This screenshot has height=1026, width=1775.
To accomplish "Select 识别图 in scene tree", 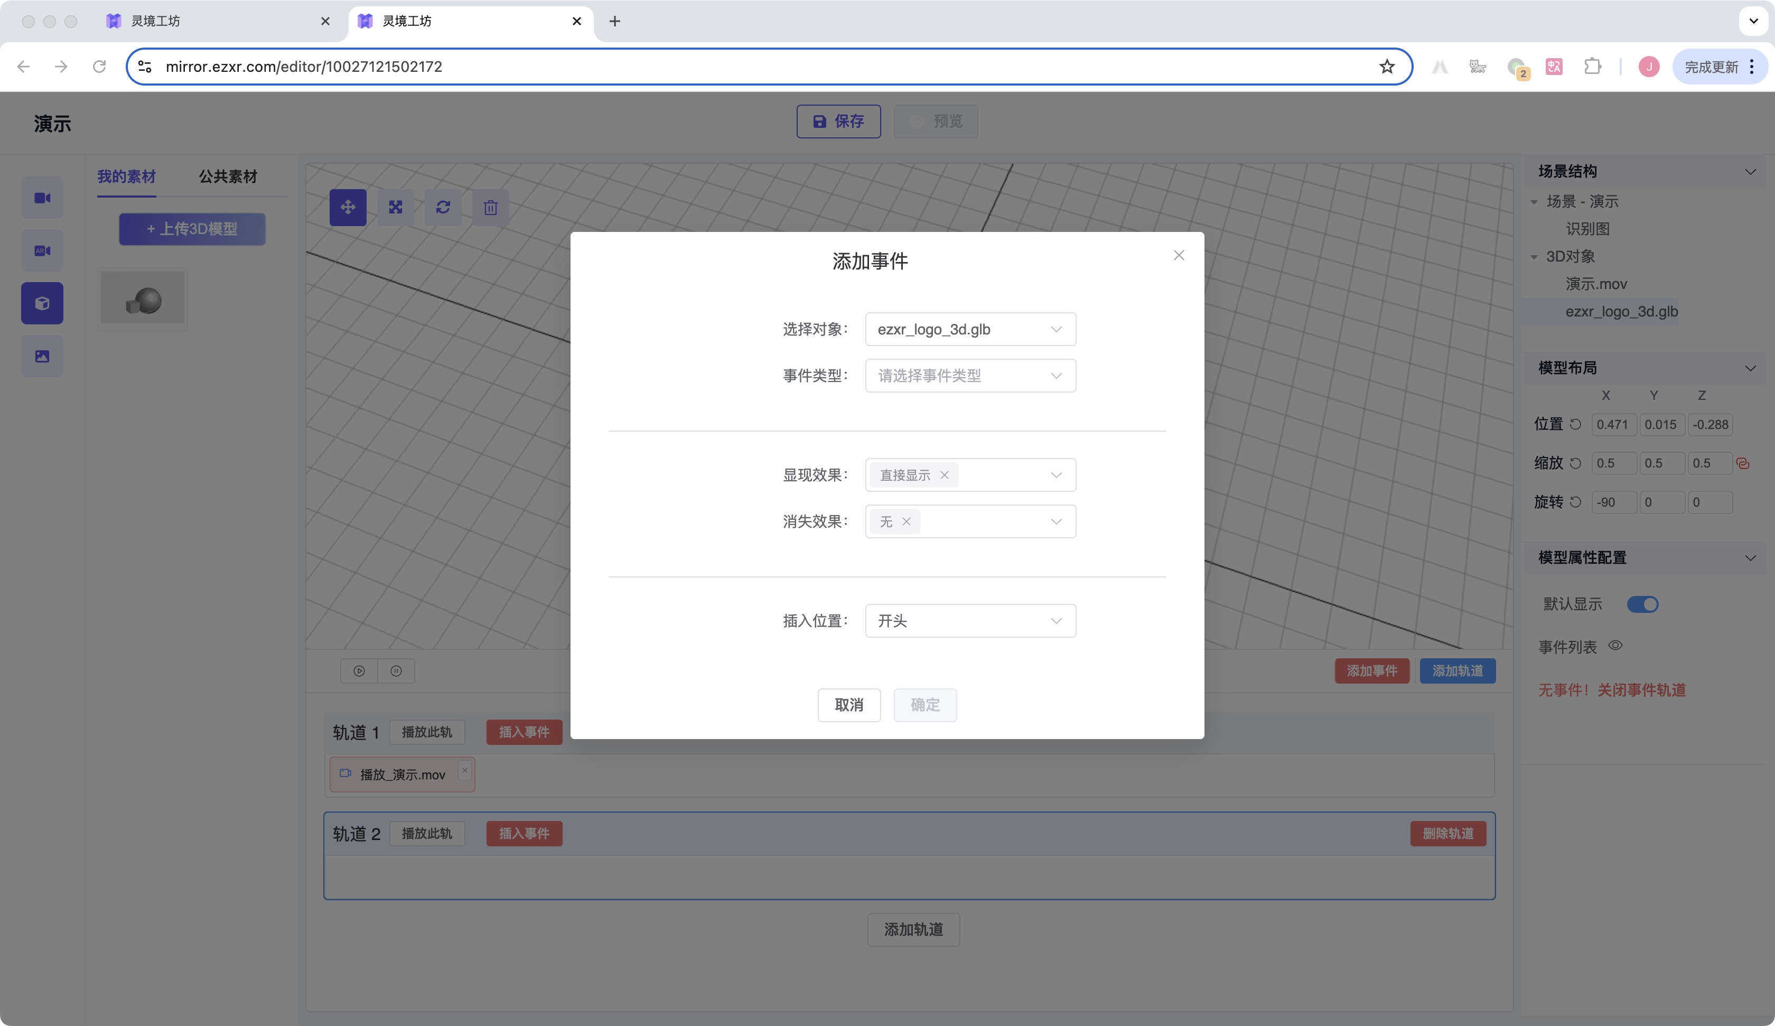I will pos(1587,229).
